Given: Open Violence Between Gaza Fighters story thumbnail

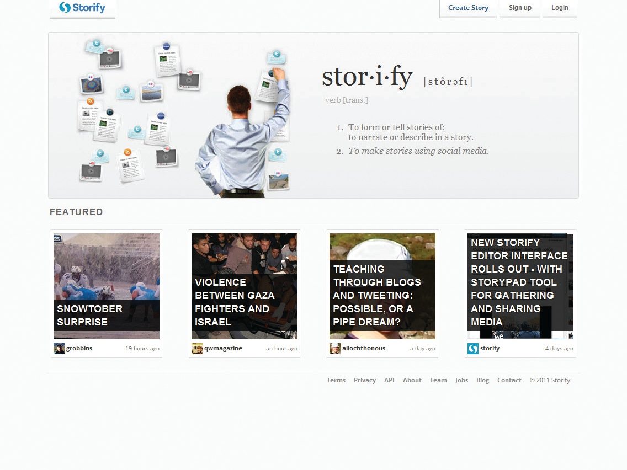Looking at the screenshot, I should click(245, 286).
